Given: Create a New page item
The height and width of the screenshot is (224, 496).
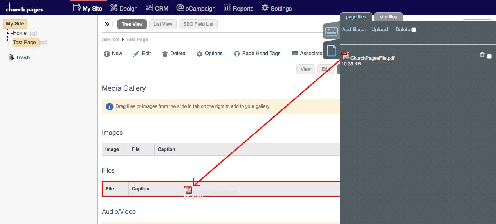Looking at the screenshot, I should (113, 54).
